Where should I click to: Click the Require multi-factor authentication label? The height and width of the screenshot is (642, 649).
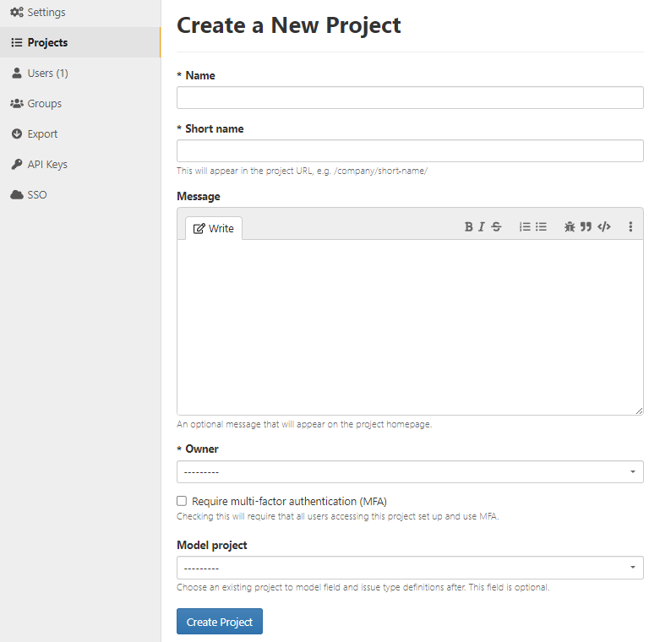click(x=289, y=502)
